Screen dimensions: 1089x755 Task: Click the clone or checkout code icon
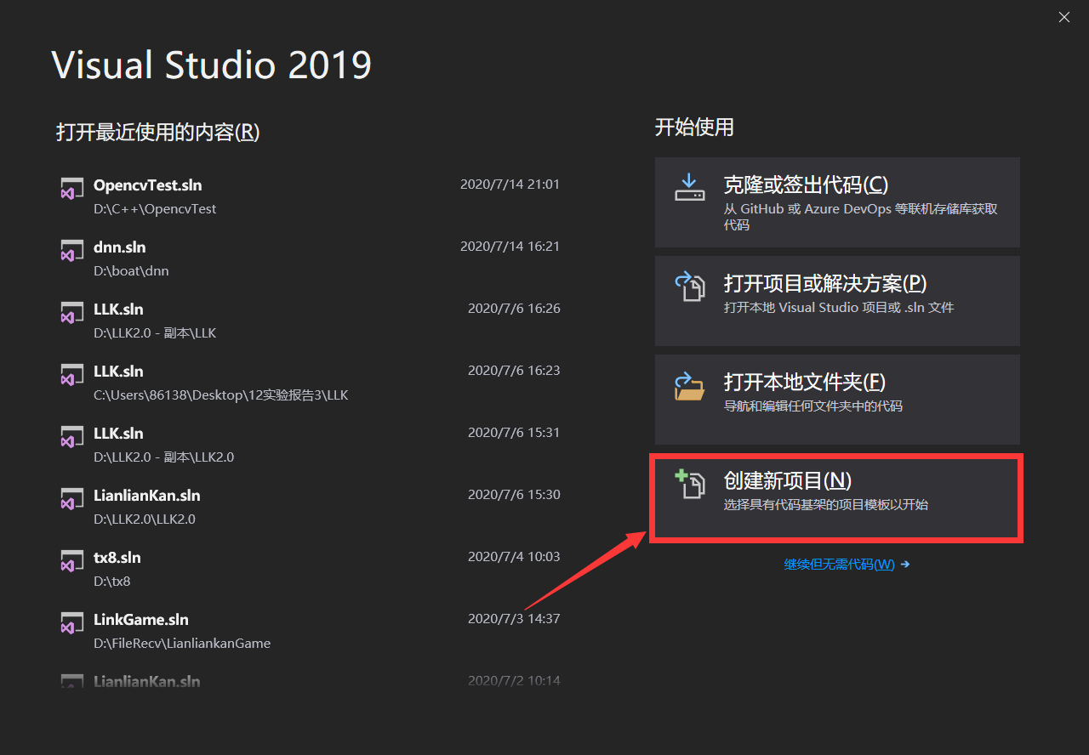click(x=690, y=185)
